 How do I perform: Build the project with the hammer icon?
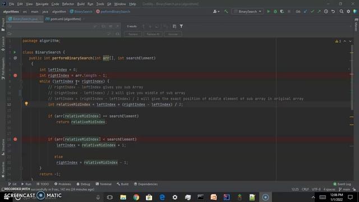226,11
